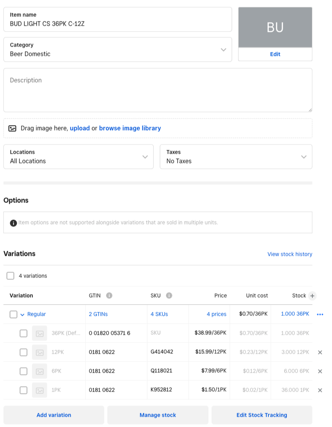The height and width of the screenshot is (427, 332).
Task: Remove the 12PK variation with X
Action: (320, 352)
